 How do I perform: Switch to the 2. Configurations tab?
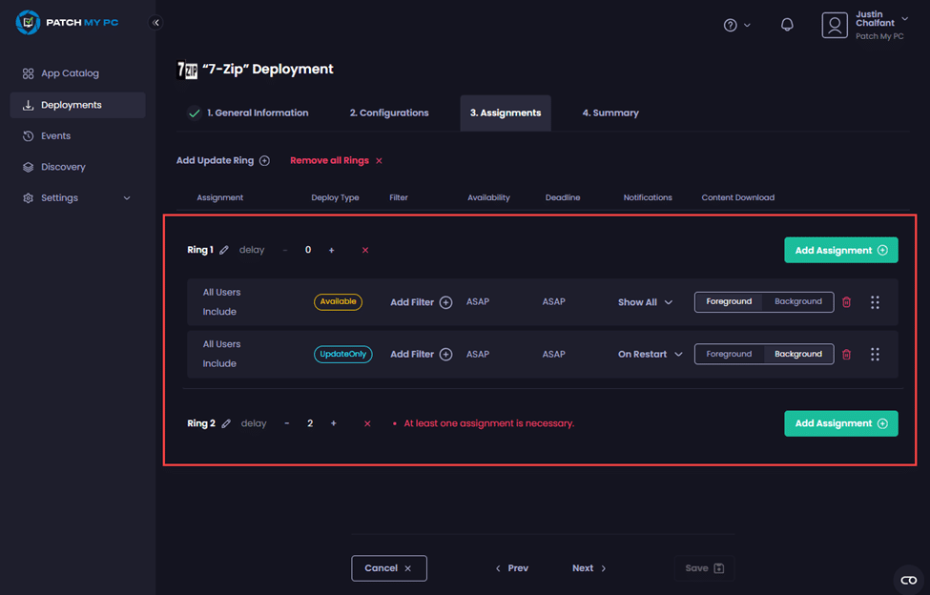(389, 113)
